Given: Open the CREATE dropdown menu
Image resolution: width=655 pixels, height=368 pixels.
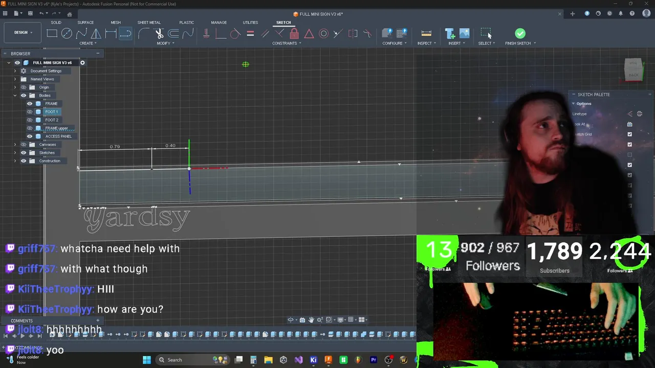Looking at the screenshot, I should point(88,43).
